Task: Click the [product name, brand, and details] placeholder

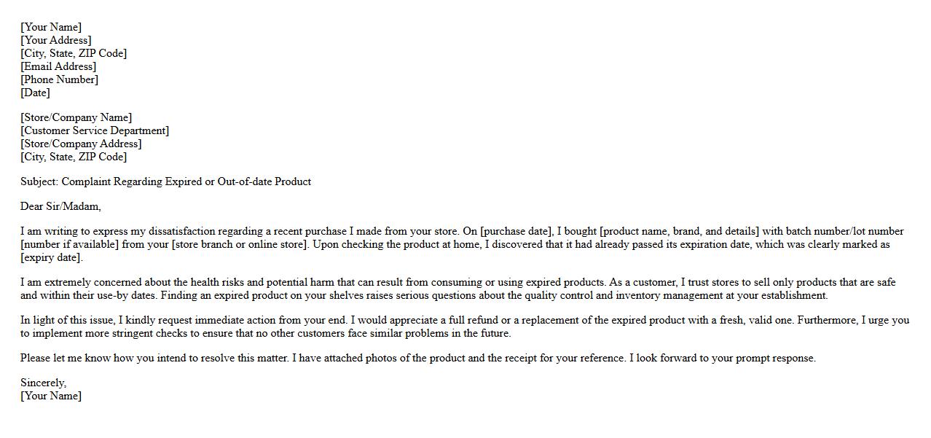Action: click(x=679, y=231)
